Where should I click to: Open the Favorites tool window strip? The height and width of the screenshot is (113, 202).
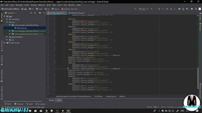click(x=2, y=60)
